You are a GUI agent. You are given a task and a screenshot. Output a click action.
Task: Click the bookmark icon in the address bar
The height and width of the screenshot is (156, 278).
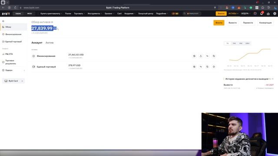click(215, 8)
